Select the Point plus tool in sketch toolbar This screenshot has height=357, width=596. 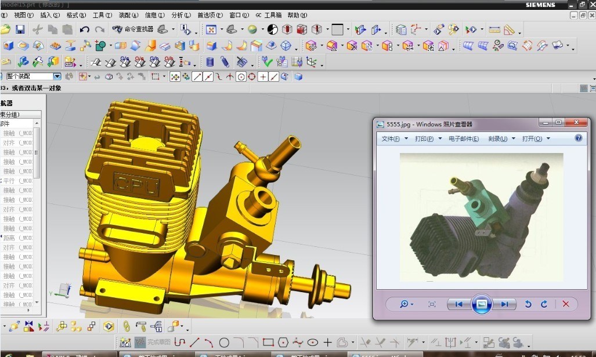point(327,342)
